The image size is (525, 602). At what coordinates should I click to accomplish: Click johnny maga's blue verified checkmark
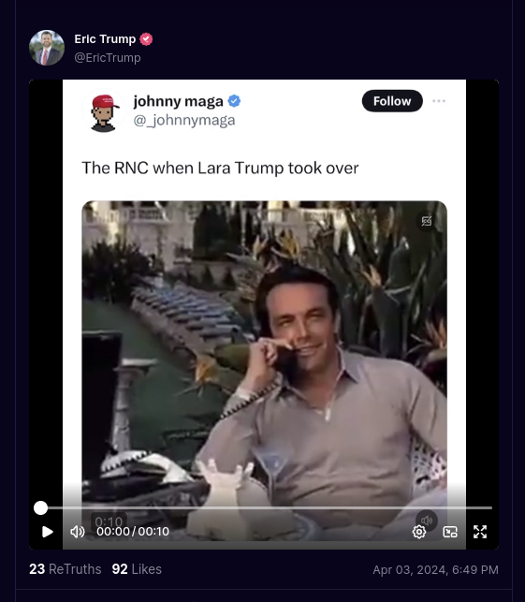coord(234,101)
